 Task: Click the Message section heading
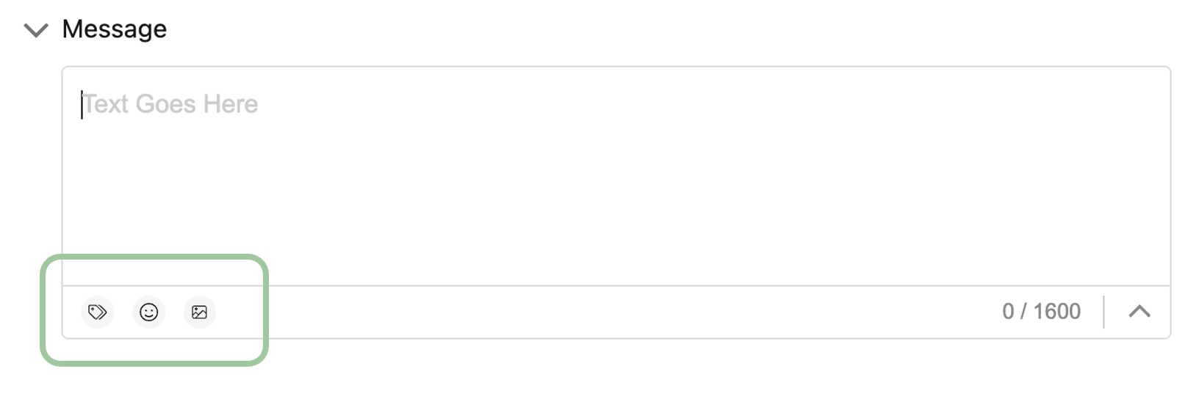pyautogui.click(x=115, y=29)
